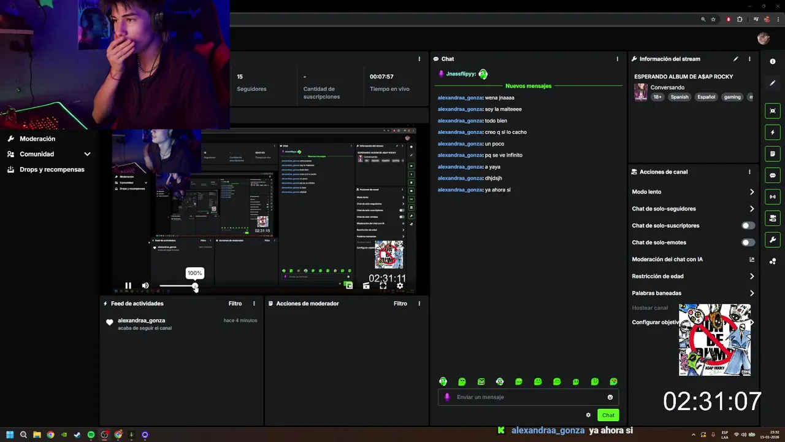785x442 pixels.
Task: Enter fullscreen in stream preview
Action: (383, 285)
